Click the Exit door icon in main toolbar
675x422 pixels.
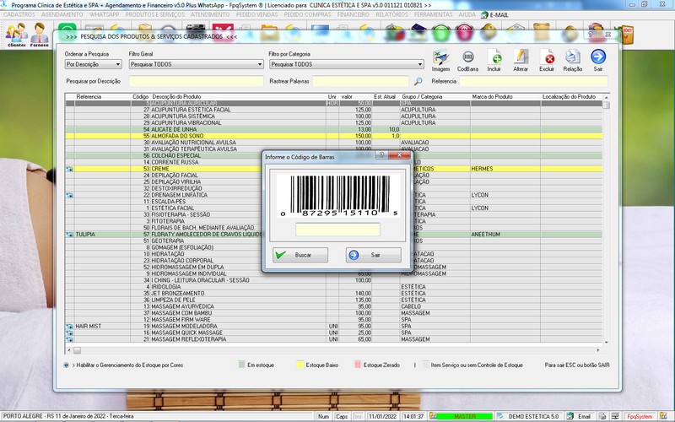[626, 35]
